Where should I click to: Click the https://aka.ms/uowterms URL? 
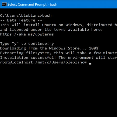click(x=27, y=34)
